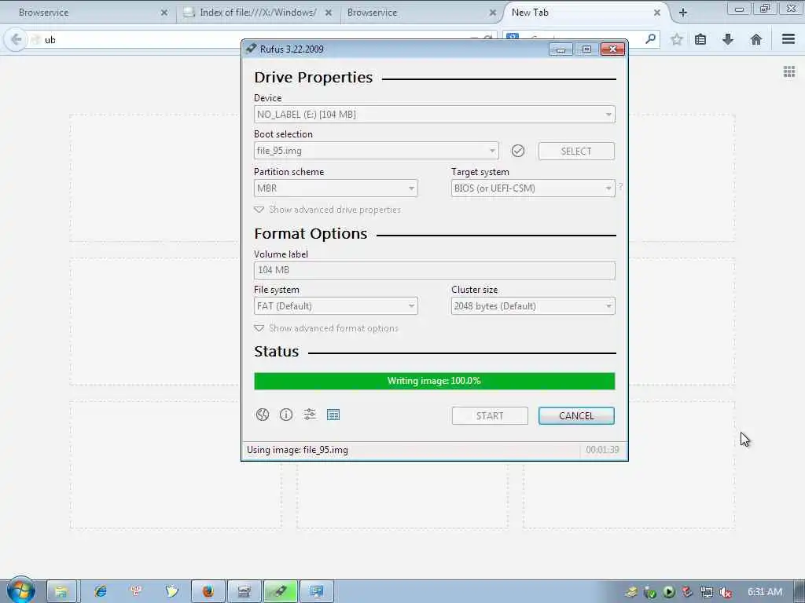Click the elapsed time 00:01:39
The height and width of the screenshot is (603, 805).
point(602,450)
